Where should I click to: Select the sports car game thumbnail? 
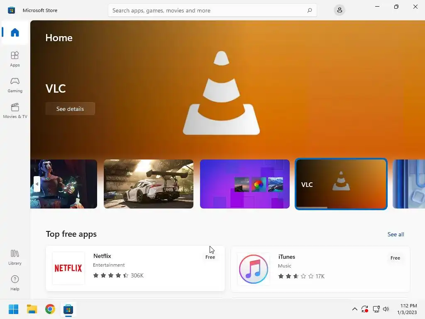point(149,184)
